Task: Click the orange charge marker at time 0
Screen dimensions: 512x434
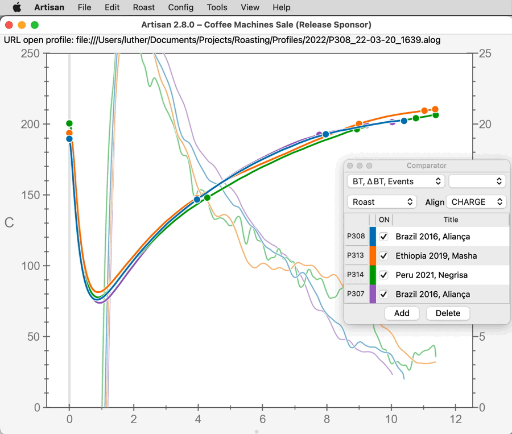Action: tap(69, 133)
